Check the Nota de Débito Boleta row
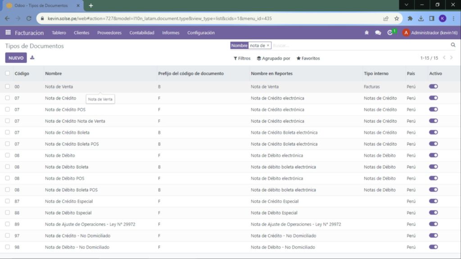Screen dimensions: 461x259 (8, 167)
